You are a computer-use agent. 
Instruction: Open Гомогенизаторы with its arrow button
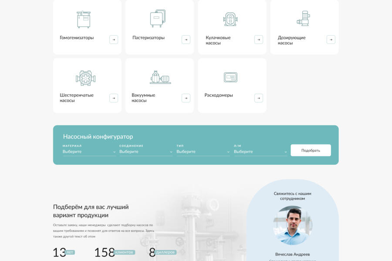click(x=113, y=40)
